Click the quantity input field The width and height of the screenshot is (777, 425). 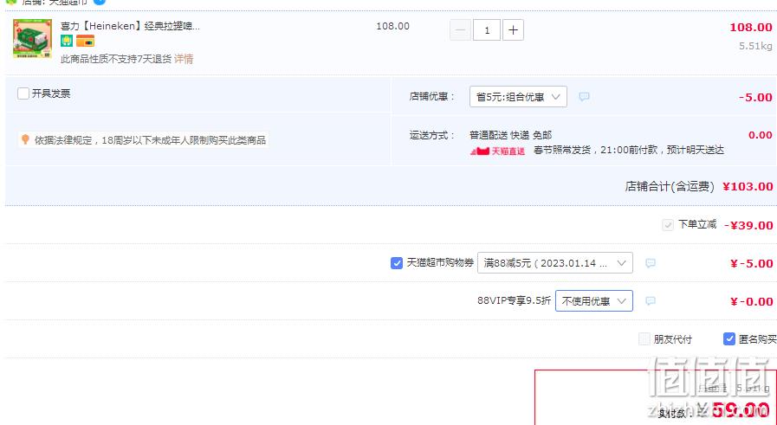click(x=487, y=30)
